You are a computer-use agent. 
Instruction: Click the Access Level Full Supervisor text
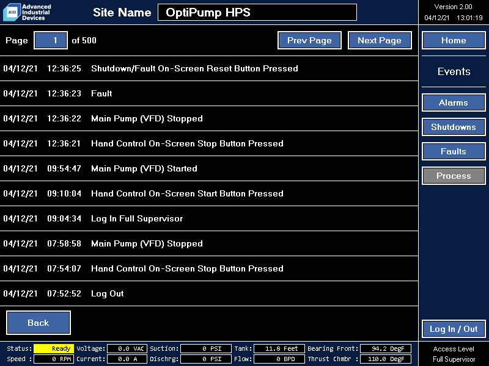454,354
